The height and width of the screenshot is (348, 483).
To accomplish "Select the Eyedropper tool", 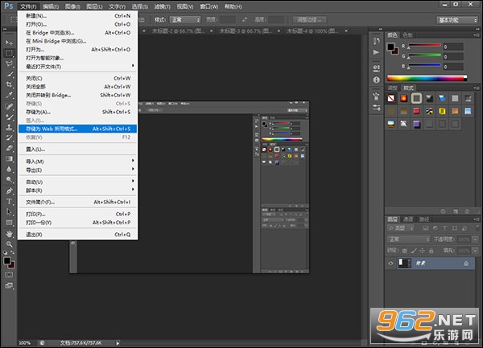I will [x=9, y=95].
